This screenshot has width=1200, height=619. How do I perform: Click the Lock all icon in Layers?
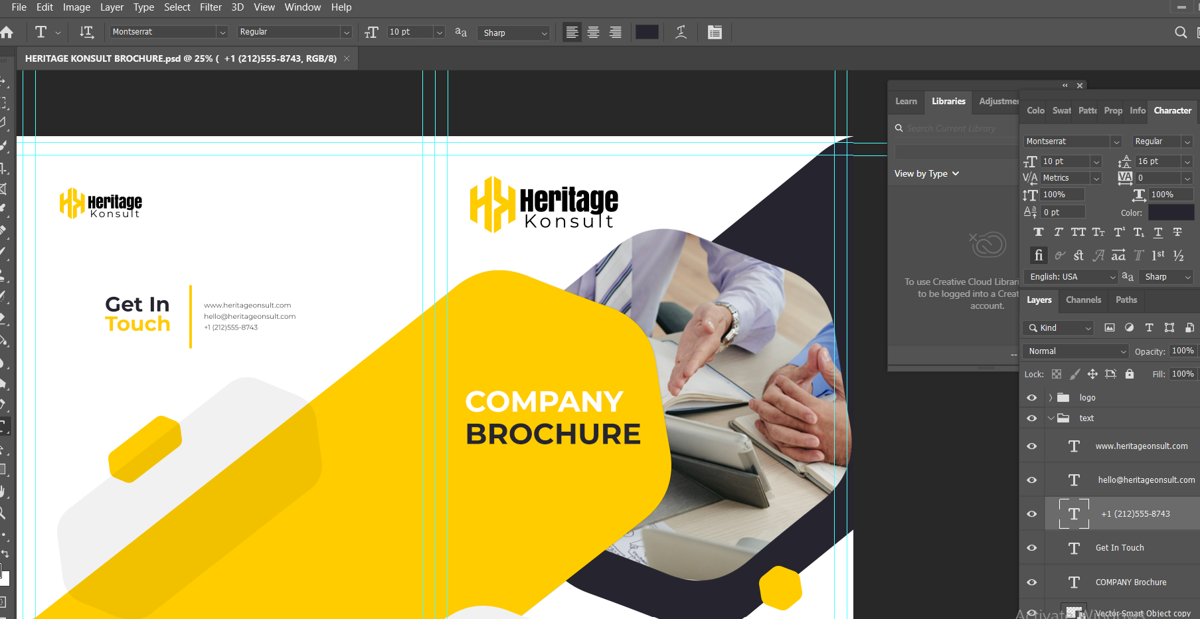1130,375
